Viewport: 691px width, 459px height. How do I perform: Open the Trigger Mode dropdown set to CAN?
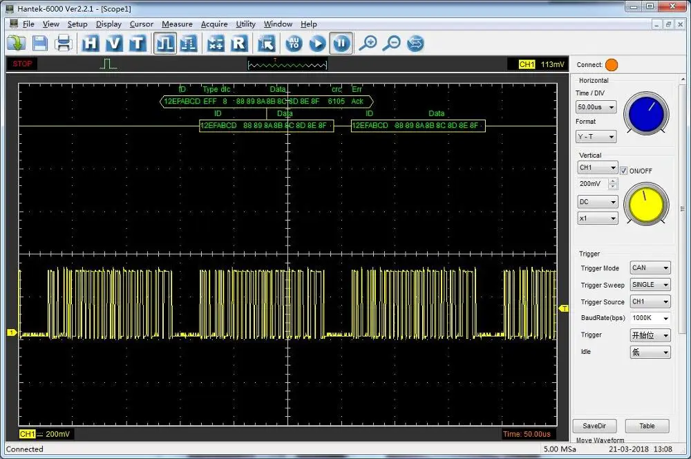[x=650, y=268]
